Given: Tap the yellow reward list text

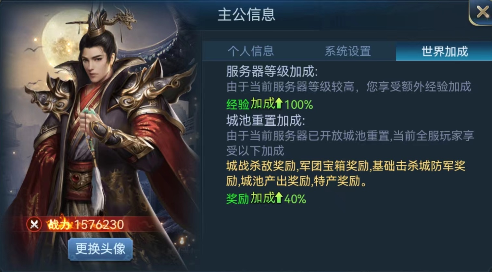Looking at the screenshot, I should click(x=346, y=173).
